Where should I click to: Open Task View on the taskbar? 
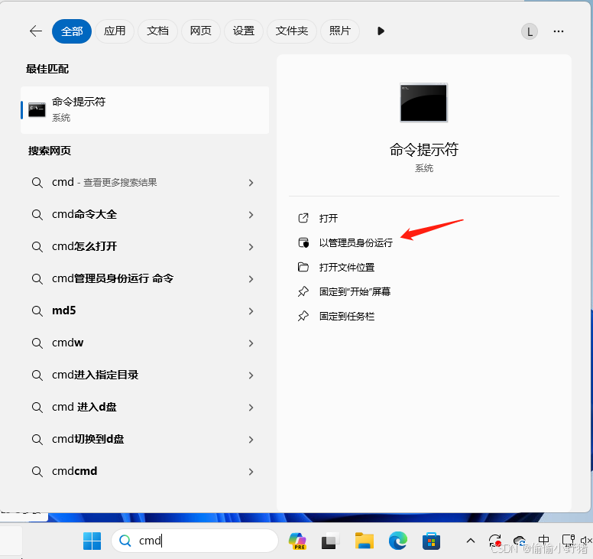tap(331, 541)
